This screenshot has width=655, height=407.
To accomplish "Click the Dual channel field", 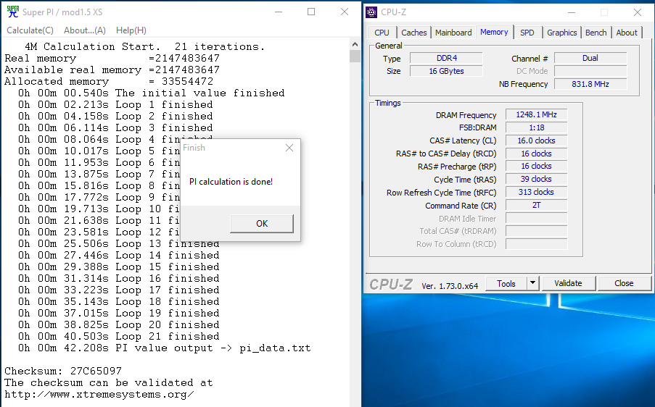I will pos(590,58).
